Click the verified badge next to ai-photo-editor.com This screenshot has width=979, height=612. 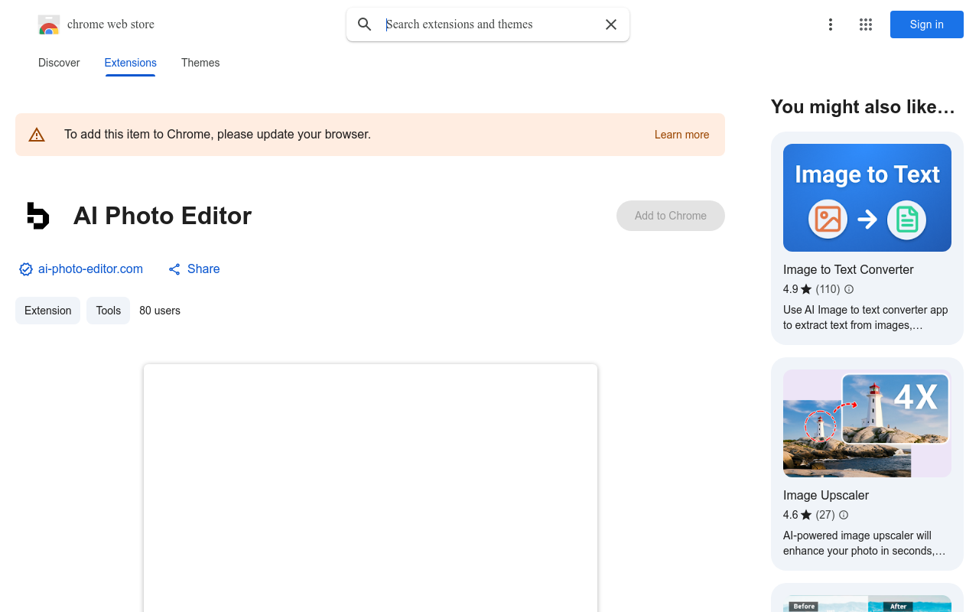click(x=26, y=269)
